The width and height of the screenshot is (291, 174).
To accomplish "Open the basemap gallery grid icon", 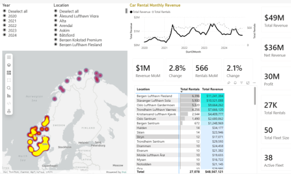I will pos(9,73).
